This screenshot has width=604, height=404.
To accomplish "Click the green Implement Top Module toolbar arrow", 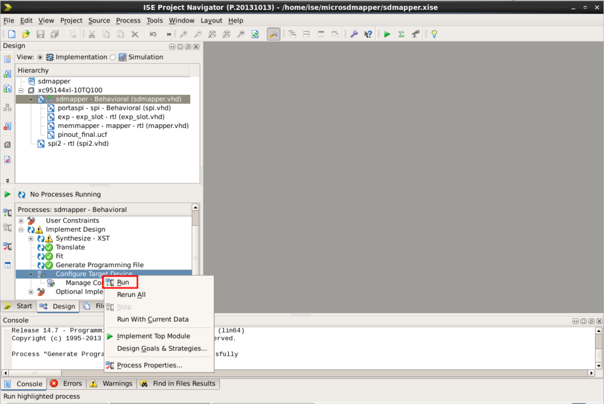I will tap(387, 34).
